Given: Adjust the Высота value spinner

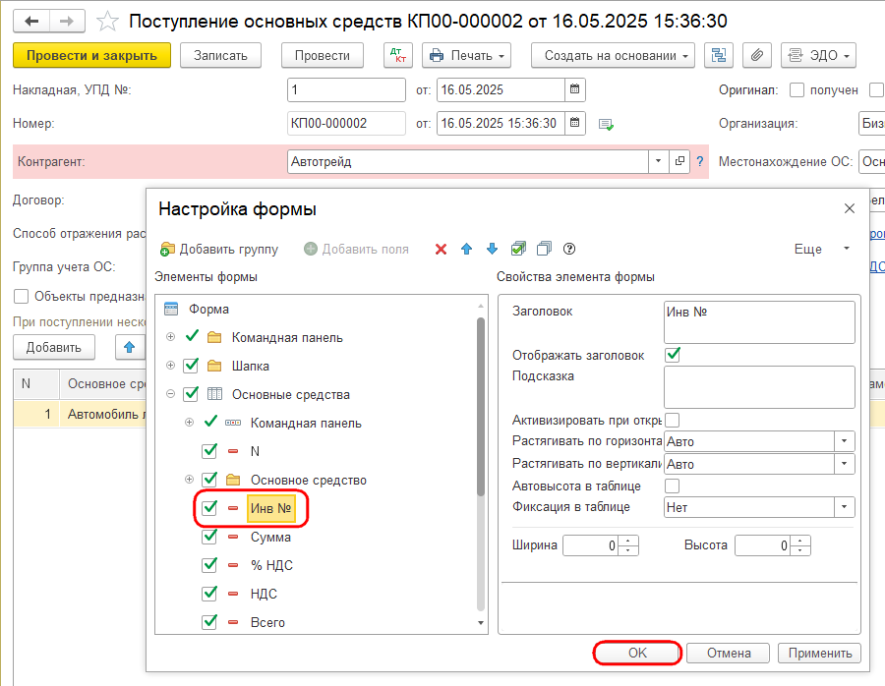Looking at the screenshot, I should point(800,545).
